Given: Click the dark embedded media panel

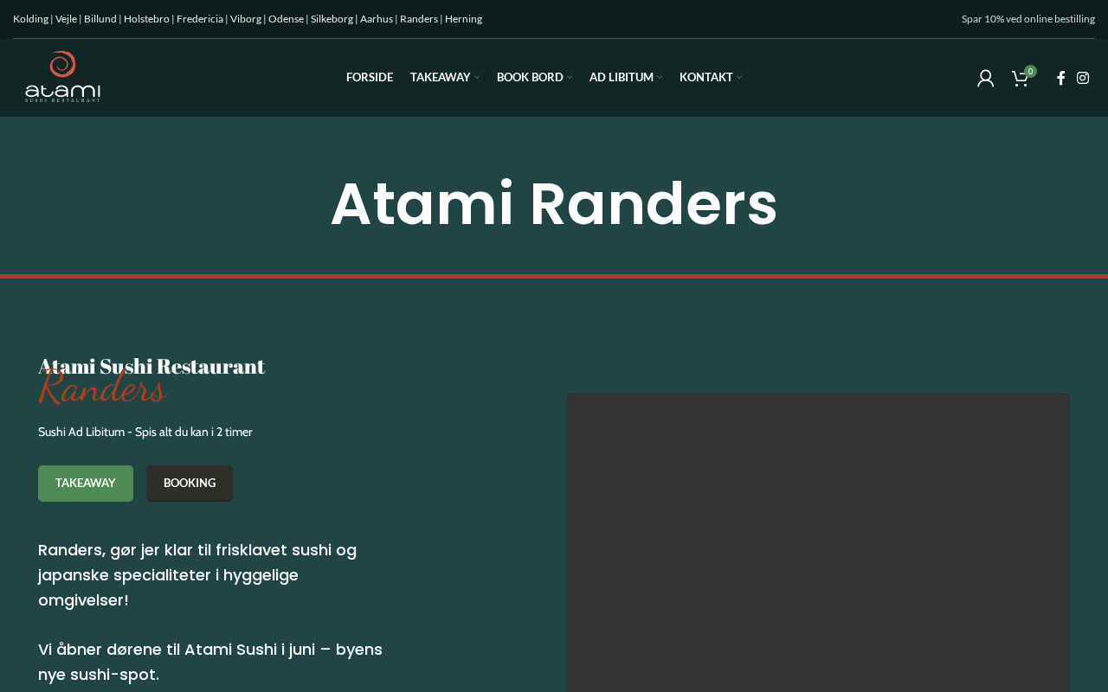Looking at the screenshot, I should coord(818,543).
